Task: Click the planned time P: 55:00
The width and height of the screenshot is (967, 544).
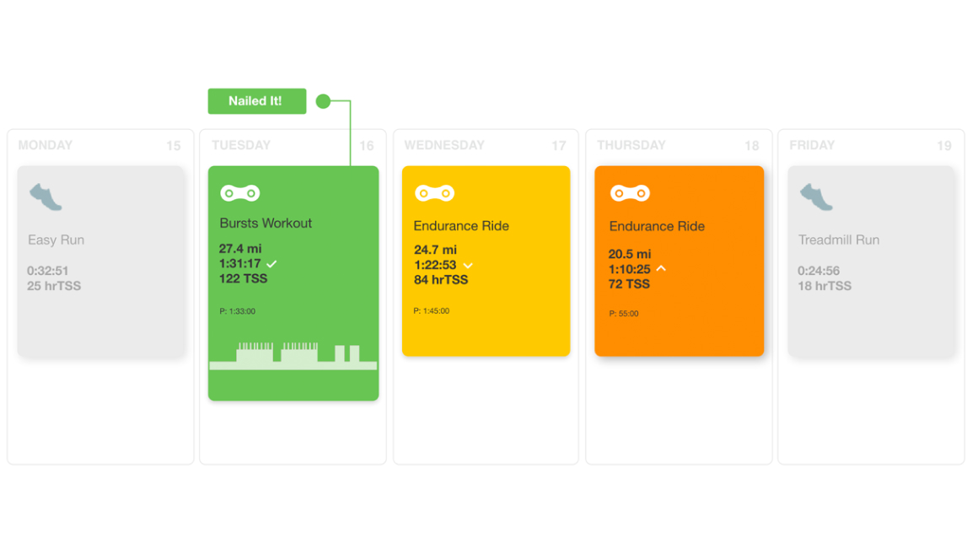Action: tap(624, 314)
